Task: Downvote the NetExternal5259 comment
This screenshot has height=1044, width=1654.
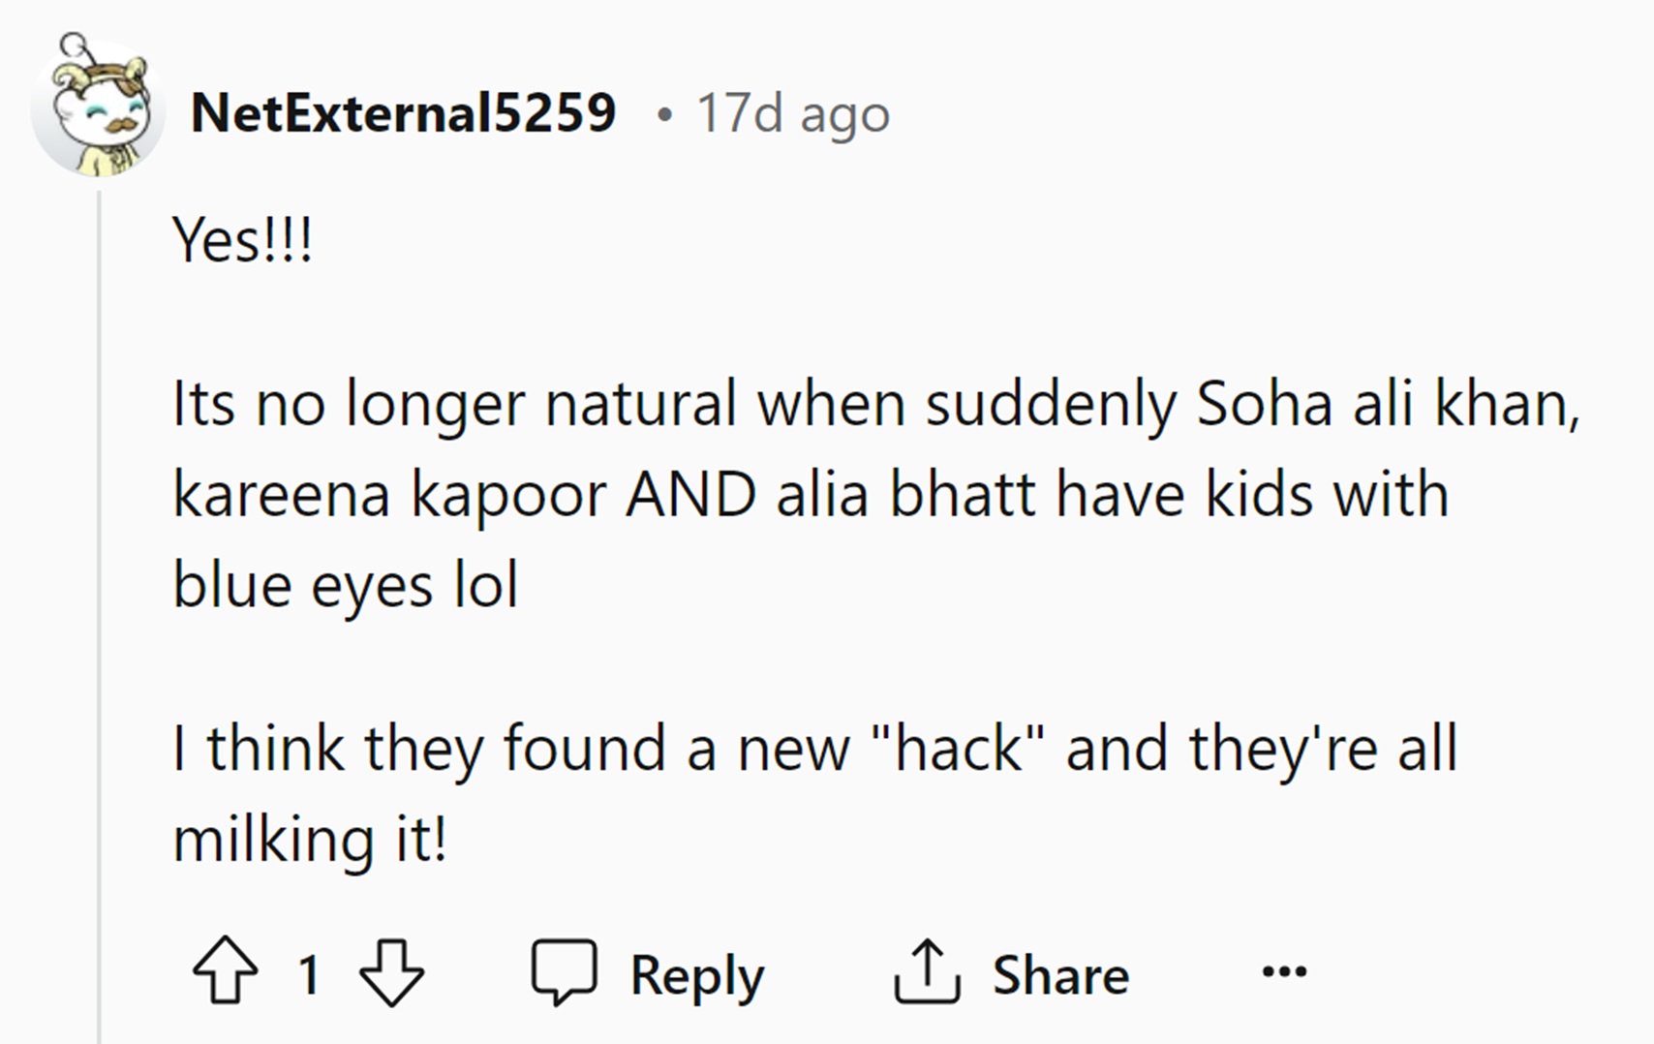Action: point(391,971)
